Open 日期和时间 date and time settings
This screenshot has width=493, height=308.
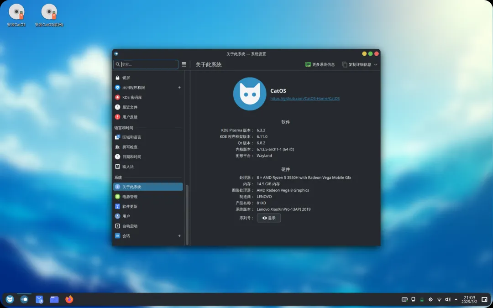point(148,157)
